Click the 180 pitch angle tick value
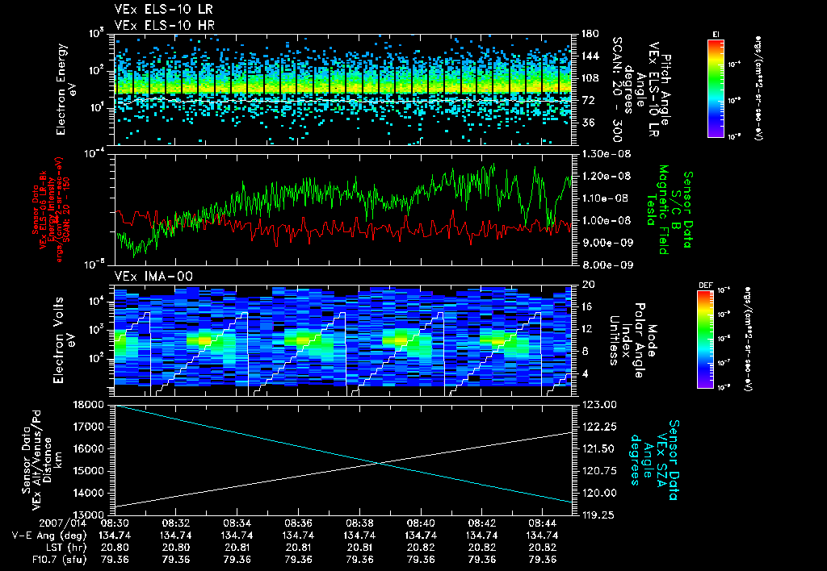827x571 pixels. point(590,34)
